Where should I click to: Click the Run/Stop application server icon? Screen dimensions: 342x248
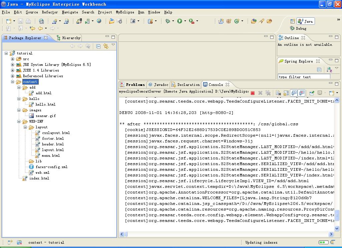(x=87, y=21)
